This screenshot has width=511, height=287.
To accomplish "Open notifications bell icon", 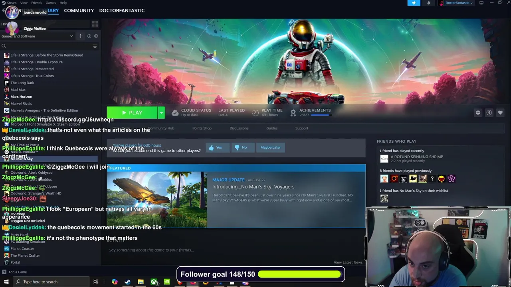I will click(429, 3).
